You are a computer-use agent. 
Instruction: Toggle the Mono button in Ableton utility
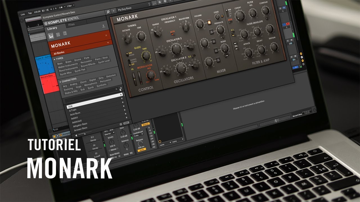pyautogui.click(x=113, y=149)
